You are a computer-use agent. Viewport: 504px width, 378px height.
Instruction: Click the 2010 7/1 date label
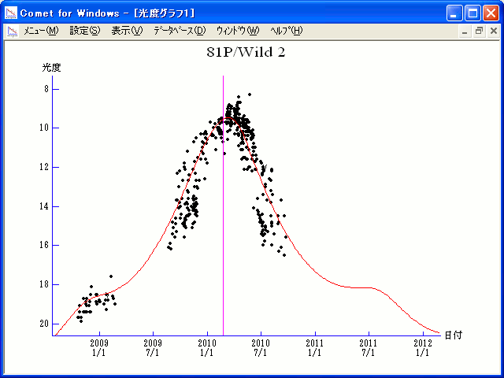click(x=261, y=348)
